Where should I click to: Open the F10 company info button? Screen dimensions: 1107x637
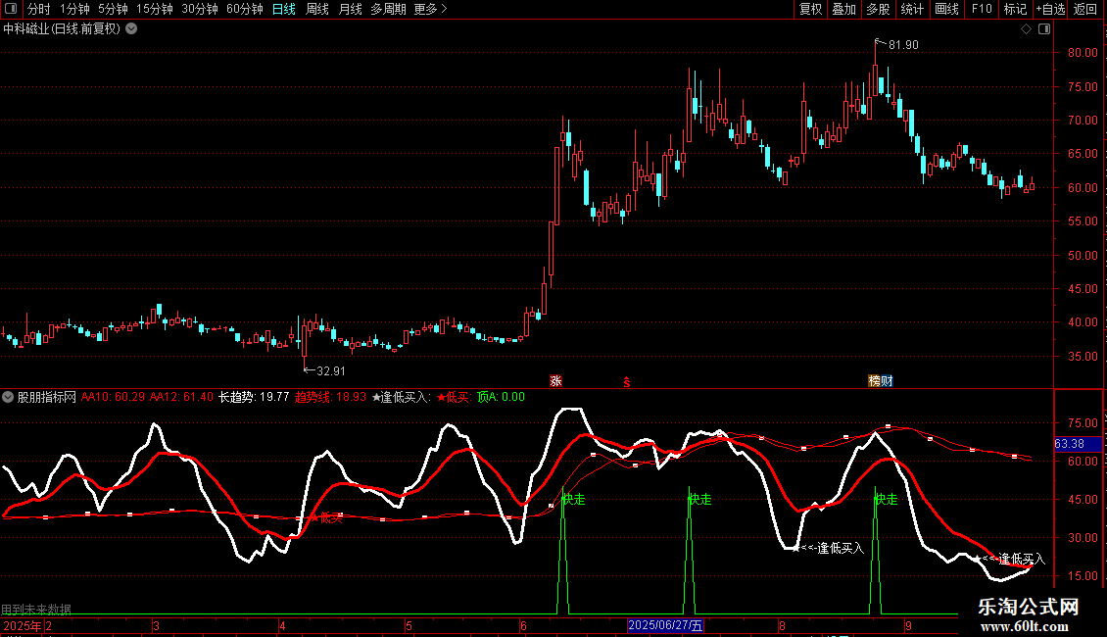[982, 9]
